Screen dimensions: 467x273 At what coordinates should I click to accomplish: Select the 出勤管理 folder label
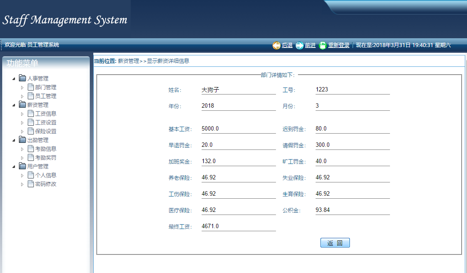tap(38, 140)
